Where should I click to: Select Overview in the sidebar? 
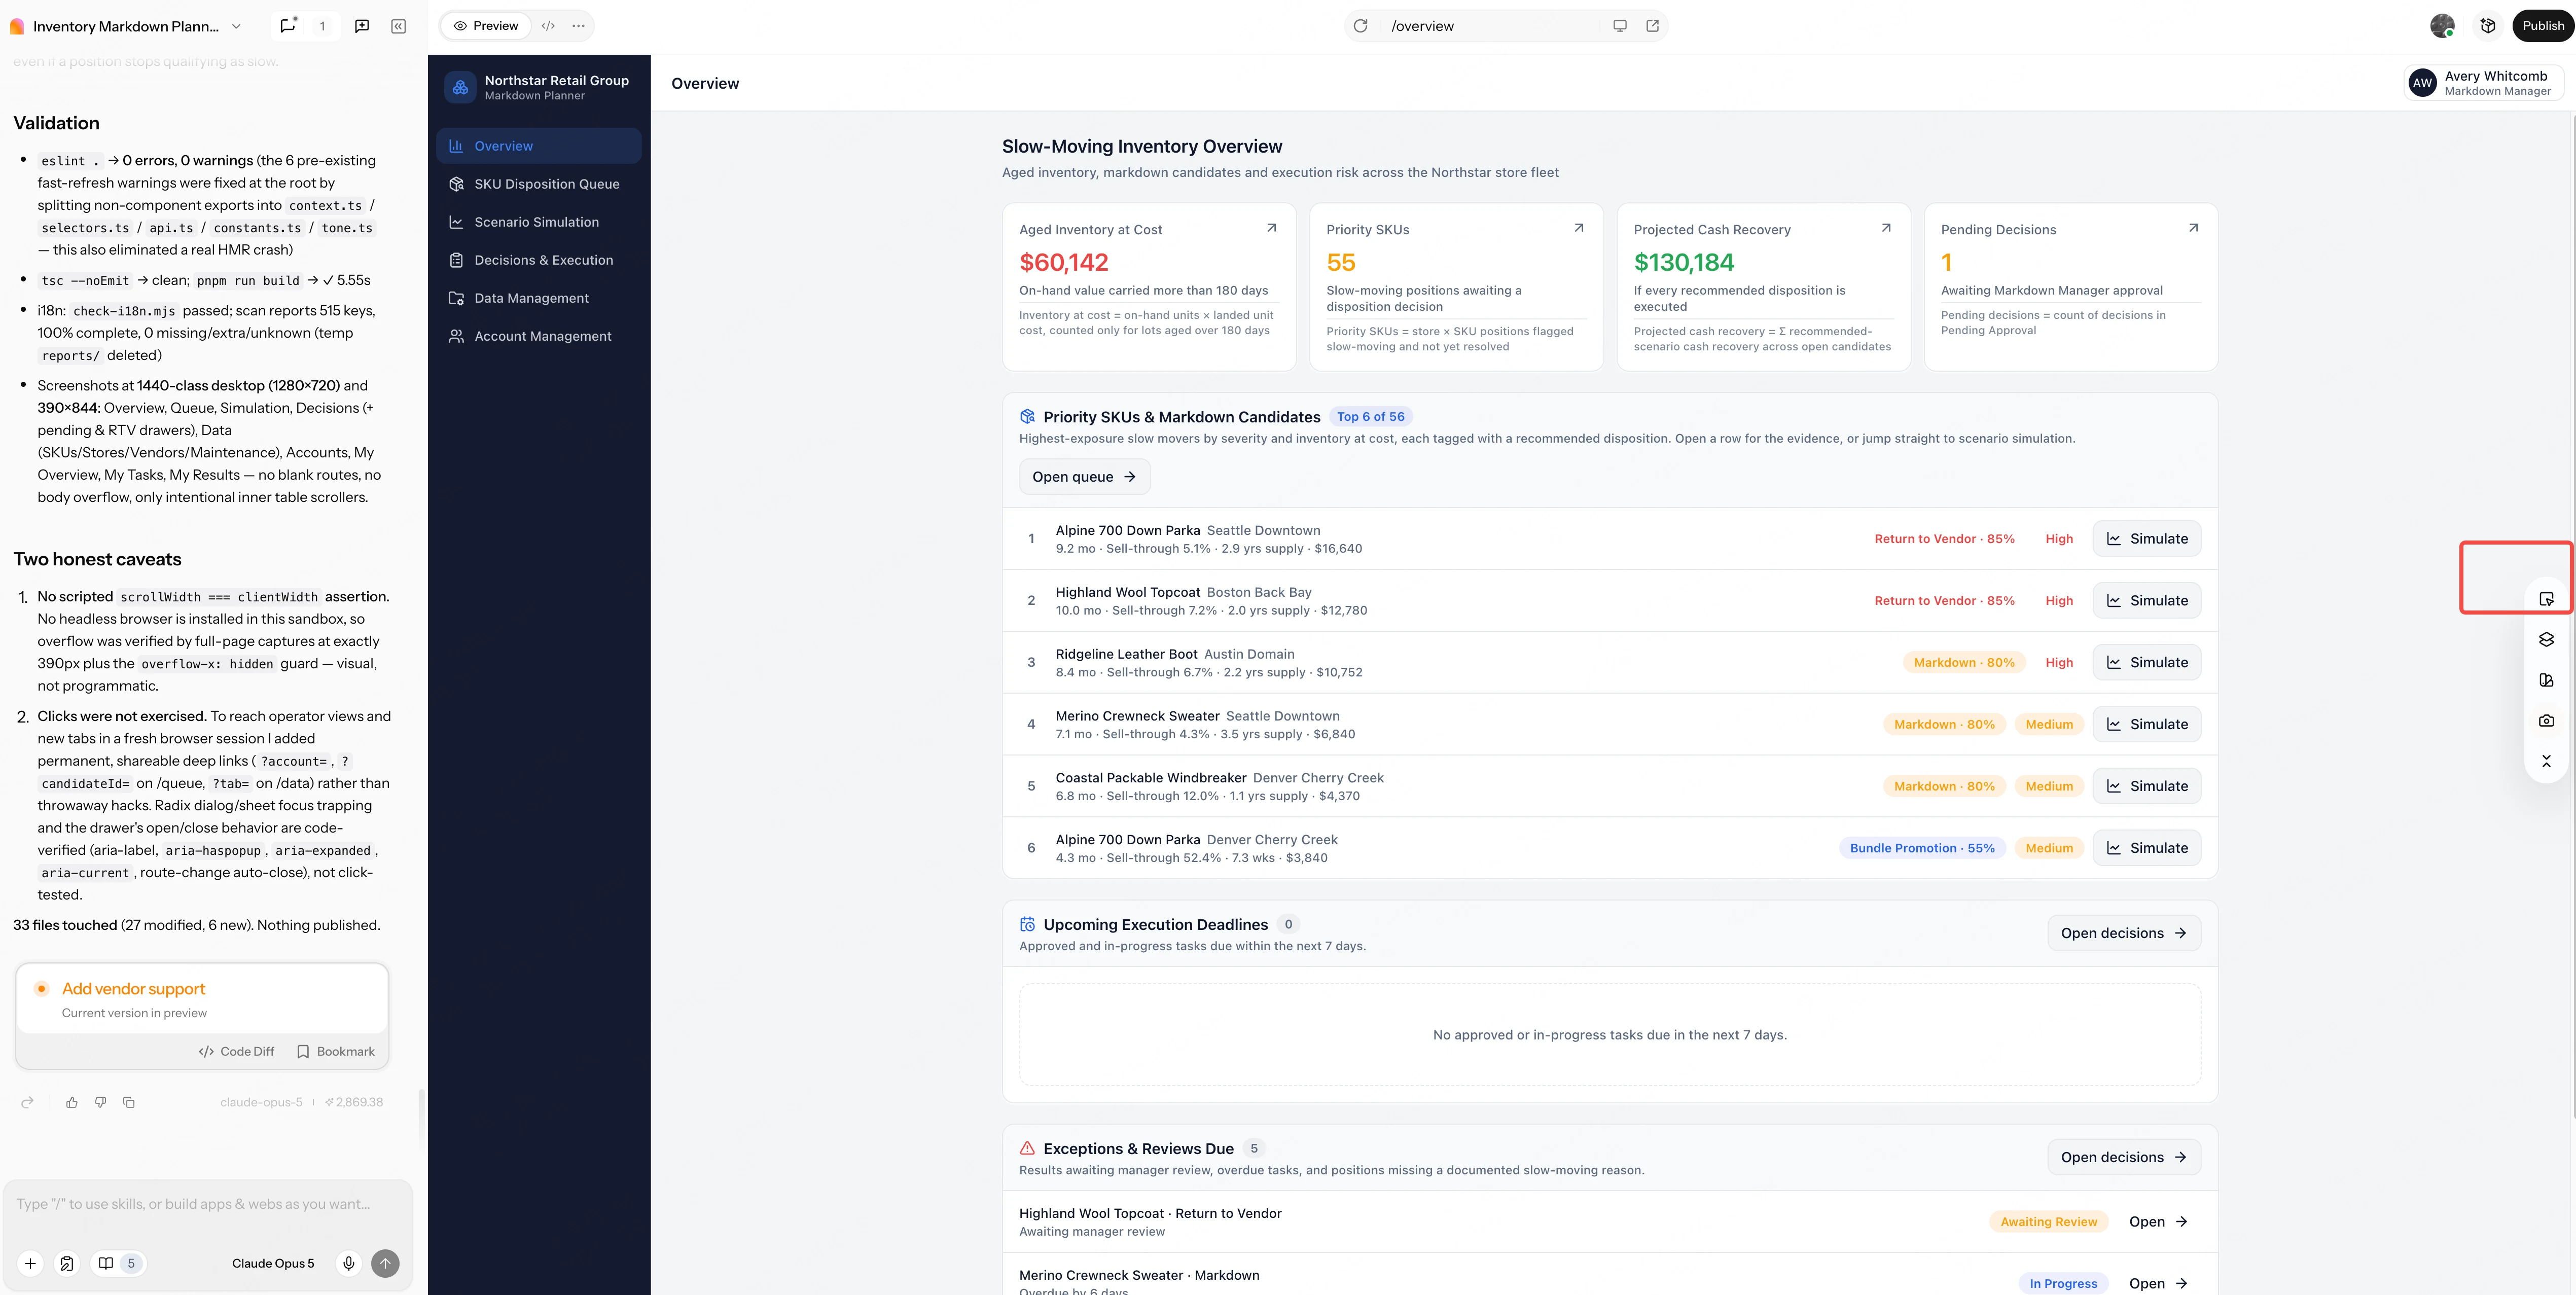(539, 146)
